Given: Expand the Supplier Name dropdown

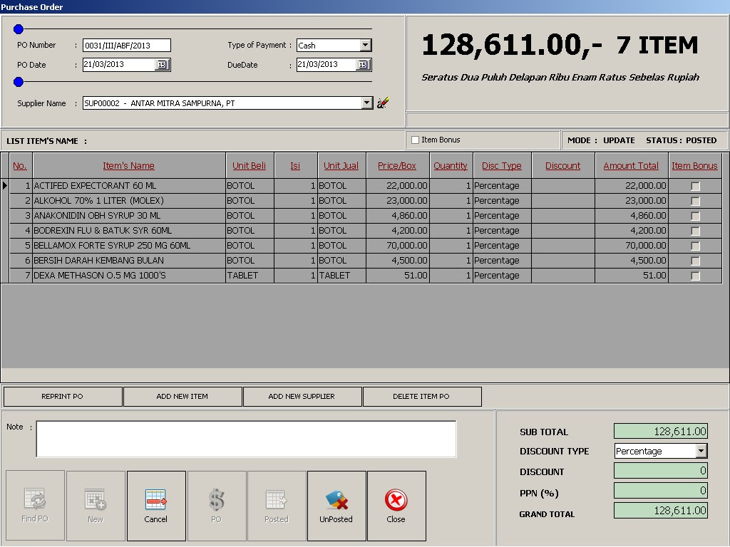Looking at the screenshot, I should pos(367,103).
